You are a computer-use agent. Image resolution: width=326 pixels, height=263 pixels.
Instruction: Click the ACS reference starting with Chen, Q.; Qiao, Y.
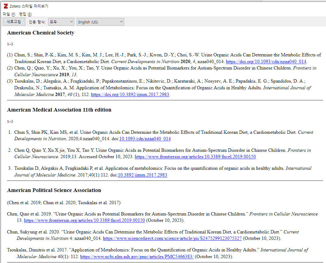(x=162, y=71)
